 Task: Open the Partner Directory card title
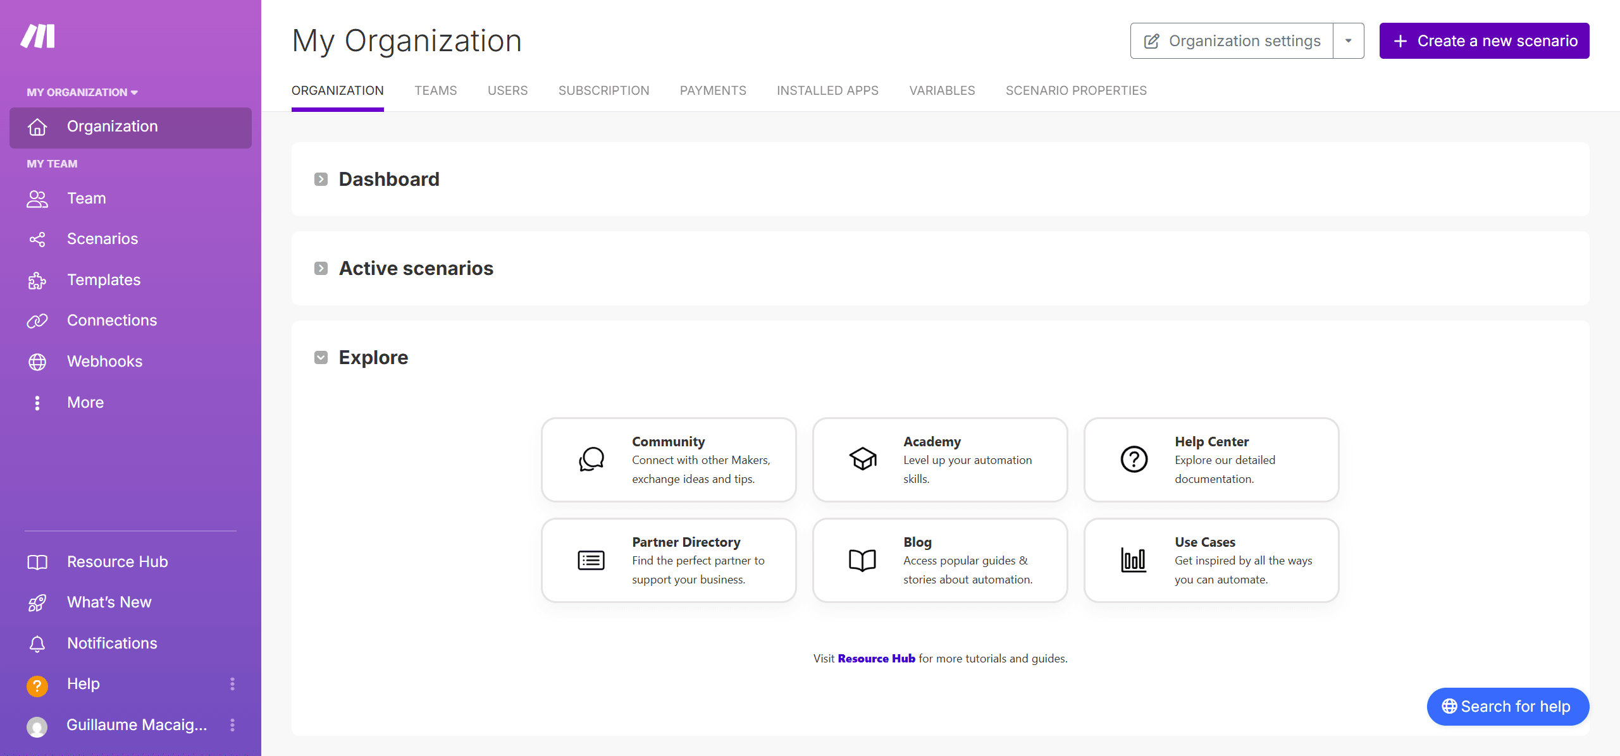point(686,542)
